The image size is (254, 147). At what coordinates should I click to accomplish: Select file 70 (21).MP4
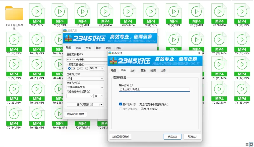(242, 43)
